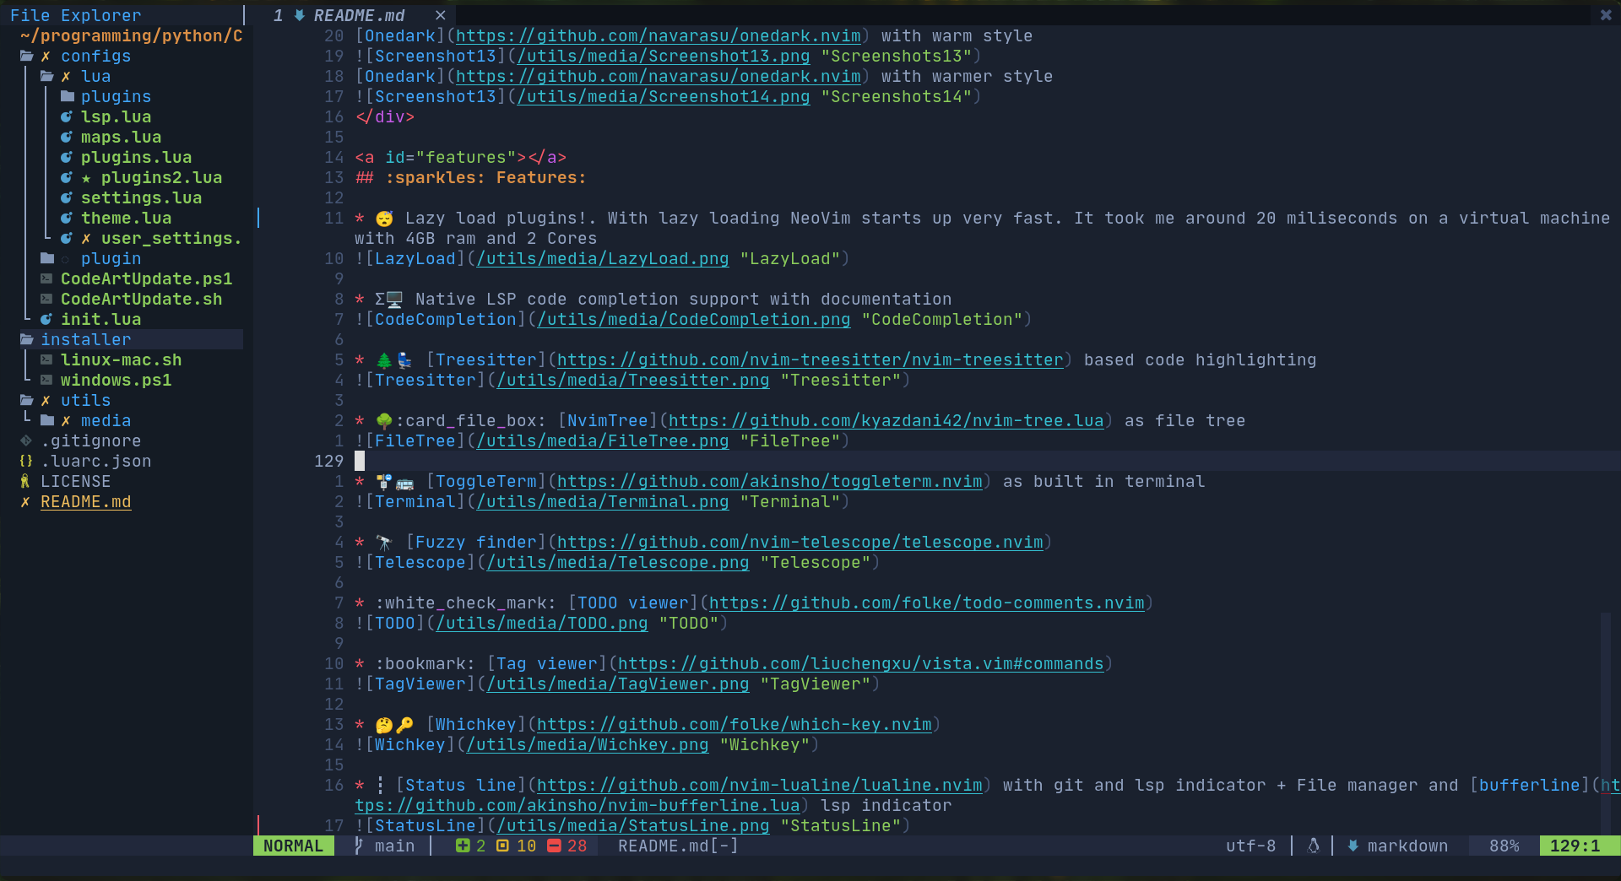Click the sleeping emoji on Lazy load line
Screen dimensions: 1621x881
[x=384, y=219]
